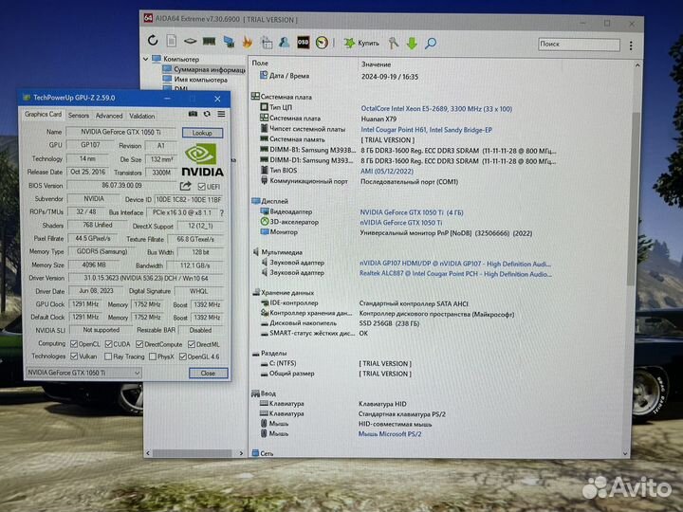683x512 pixels.
Task: Toggle the DirectML checkbox
Action: (192, 344)
